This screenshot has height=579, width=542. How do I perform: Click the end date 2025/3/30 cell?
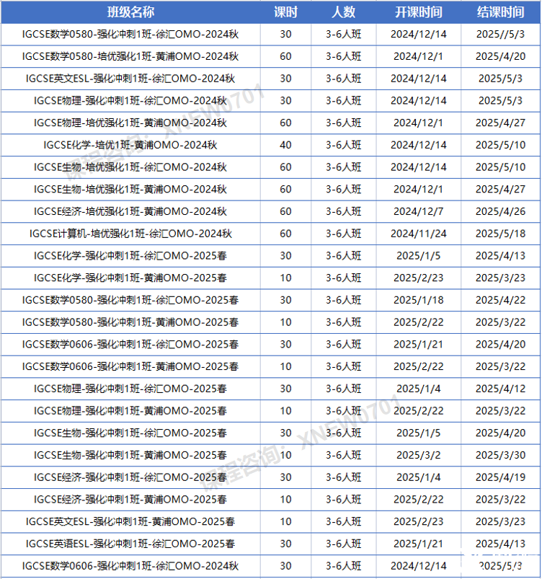[501, 455]
